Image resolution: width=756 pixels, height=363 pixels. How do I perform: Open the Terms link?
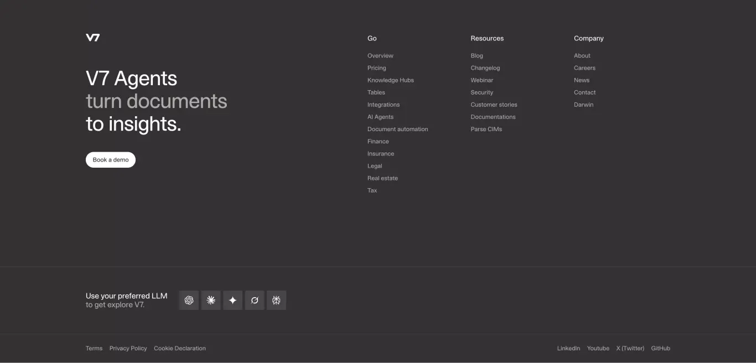coord(94,349)
